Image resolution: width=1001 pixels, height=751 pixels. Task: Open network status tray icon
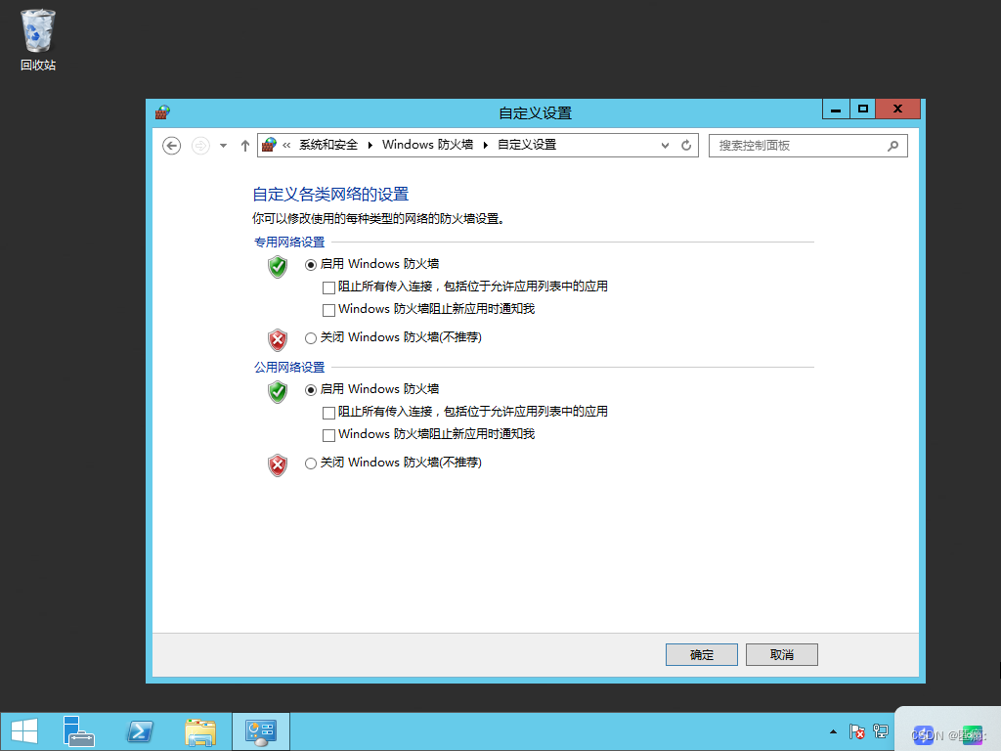(x=881, y=731)
